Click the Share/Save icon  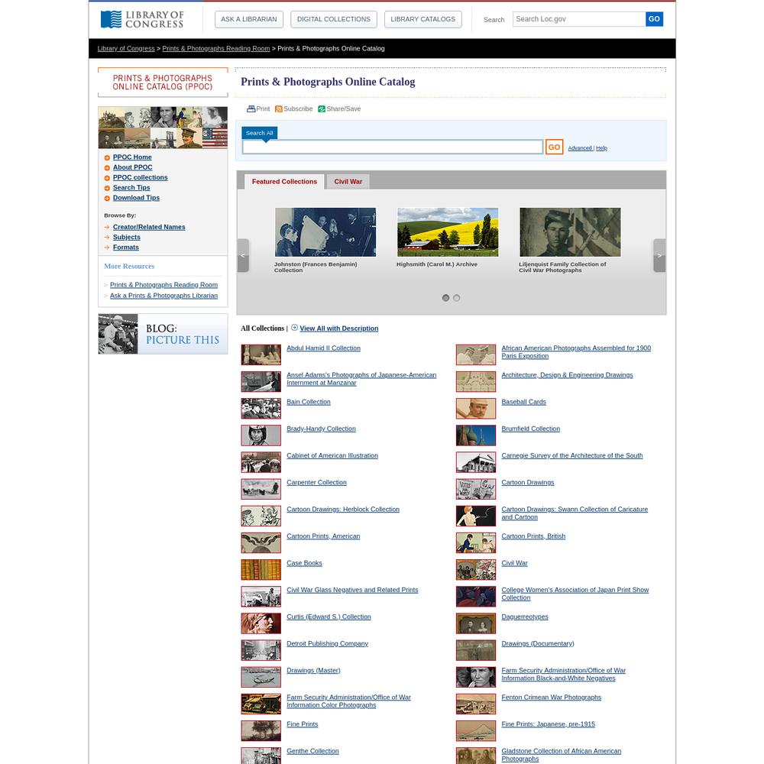(322, 109)
